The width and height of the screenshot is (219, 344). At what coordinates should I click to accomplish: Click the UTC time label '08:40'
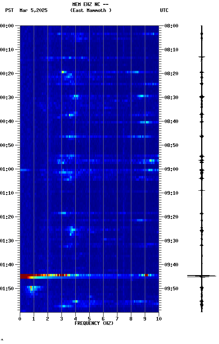pyautogui.click(x=171, y=121)
